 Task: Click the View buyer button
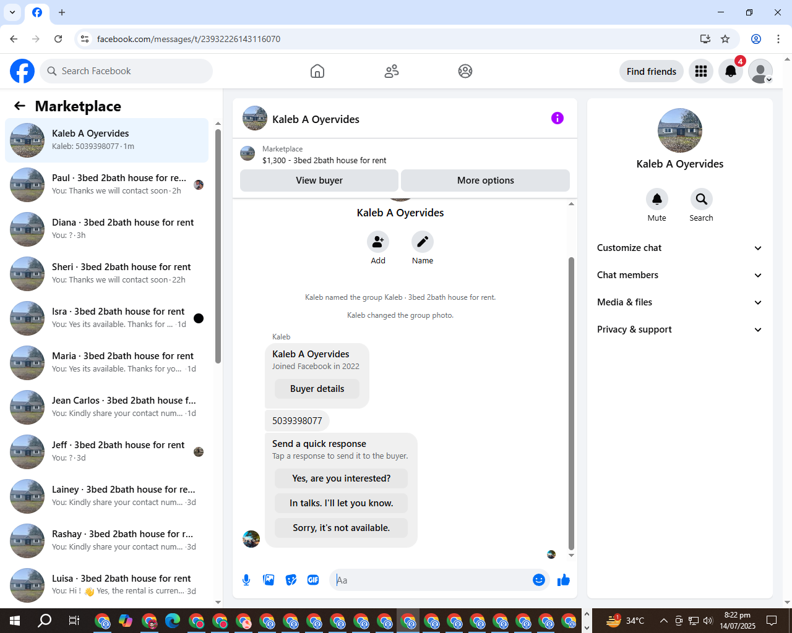tap(319, 181)
